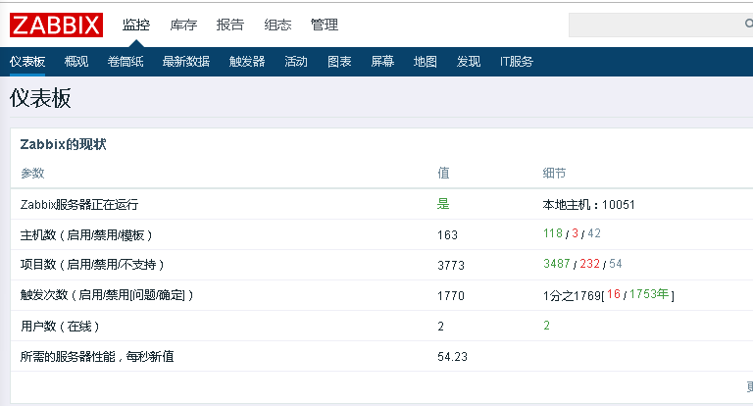The height and width of the screenshot is (406, 753).
Task: Click the 仪表板 page heading
Action: click(40, 98)
